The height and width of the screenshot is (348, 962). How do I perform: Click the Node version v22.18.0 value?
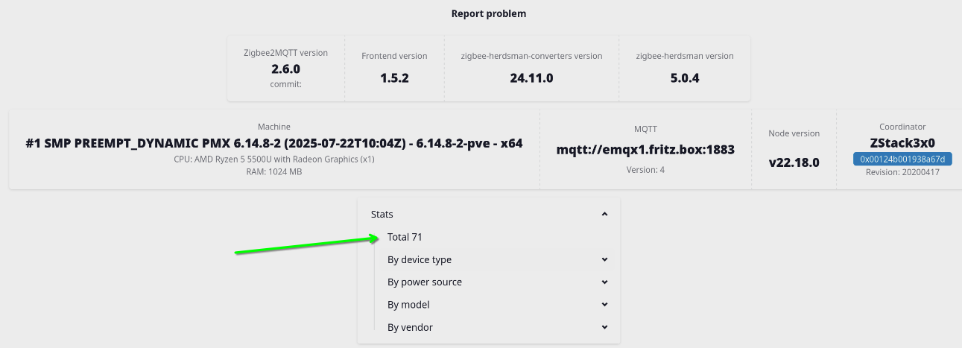[x=794, y=162]
